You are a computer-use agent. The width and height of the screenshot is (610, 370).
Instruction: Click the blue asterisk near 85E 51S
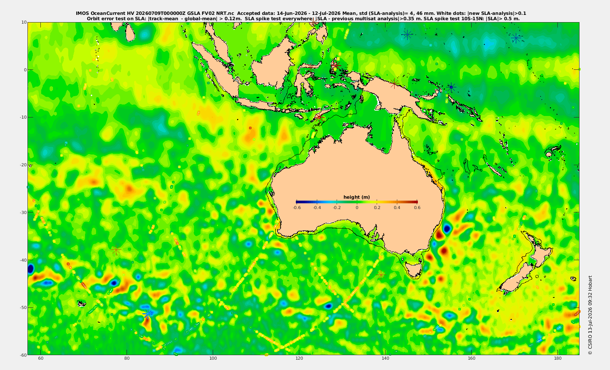tap(148, 314)
